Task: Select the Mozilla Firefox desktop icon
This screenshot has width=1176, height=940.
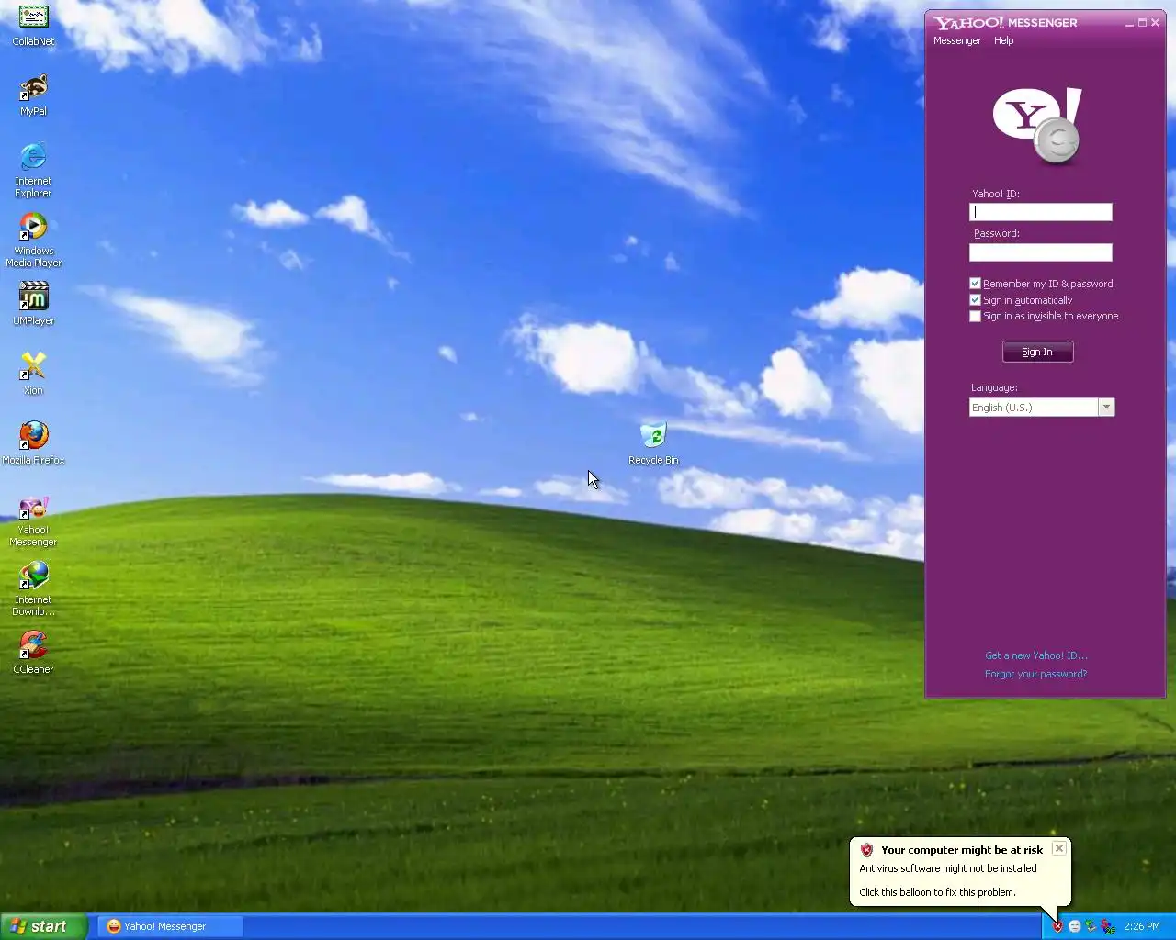Action: [33, 444]
